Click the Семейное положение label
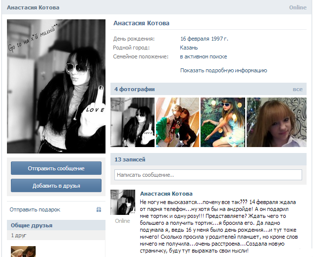This screenshot has height=257, width=314. 141,56
